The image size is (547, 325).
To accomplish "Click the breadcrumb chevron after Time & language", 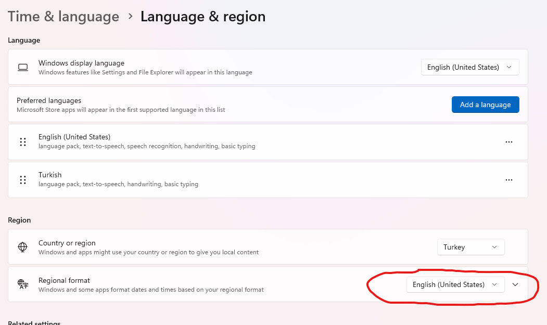I will [x=131, y=16].
